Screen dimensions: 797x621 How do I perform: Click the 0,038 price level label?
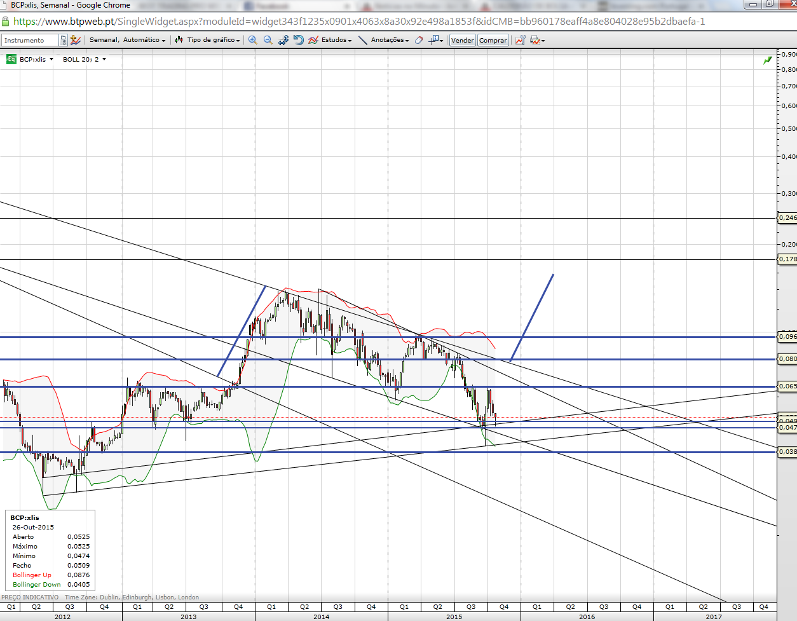pyautogui.click(x=787, y=451)
